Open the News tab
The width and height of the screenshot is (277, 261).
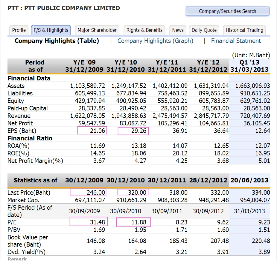pos(178,30)
